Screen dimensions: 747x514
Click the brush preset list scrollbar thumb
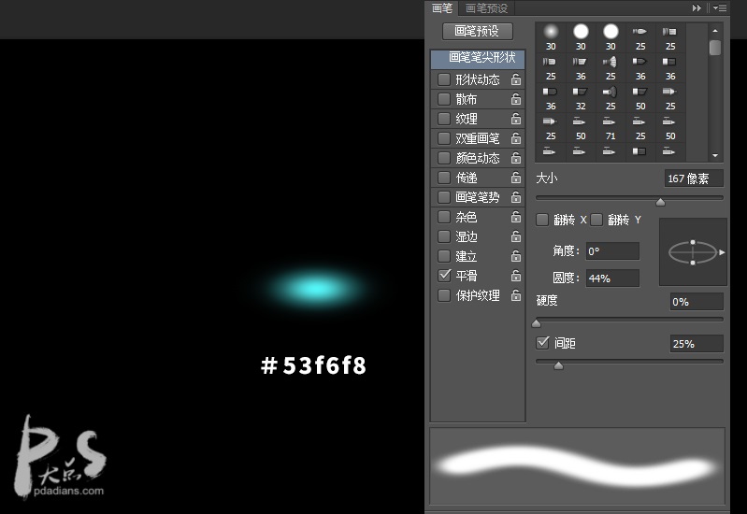[715, 48]
